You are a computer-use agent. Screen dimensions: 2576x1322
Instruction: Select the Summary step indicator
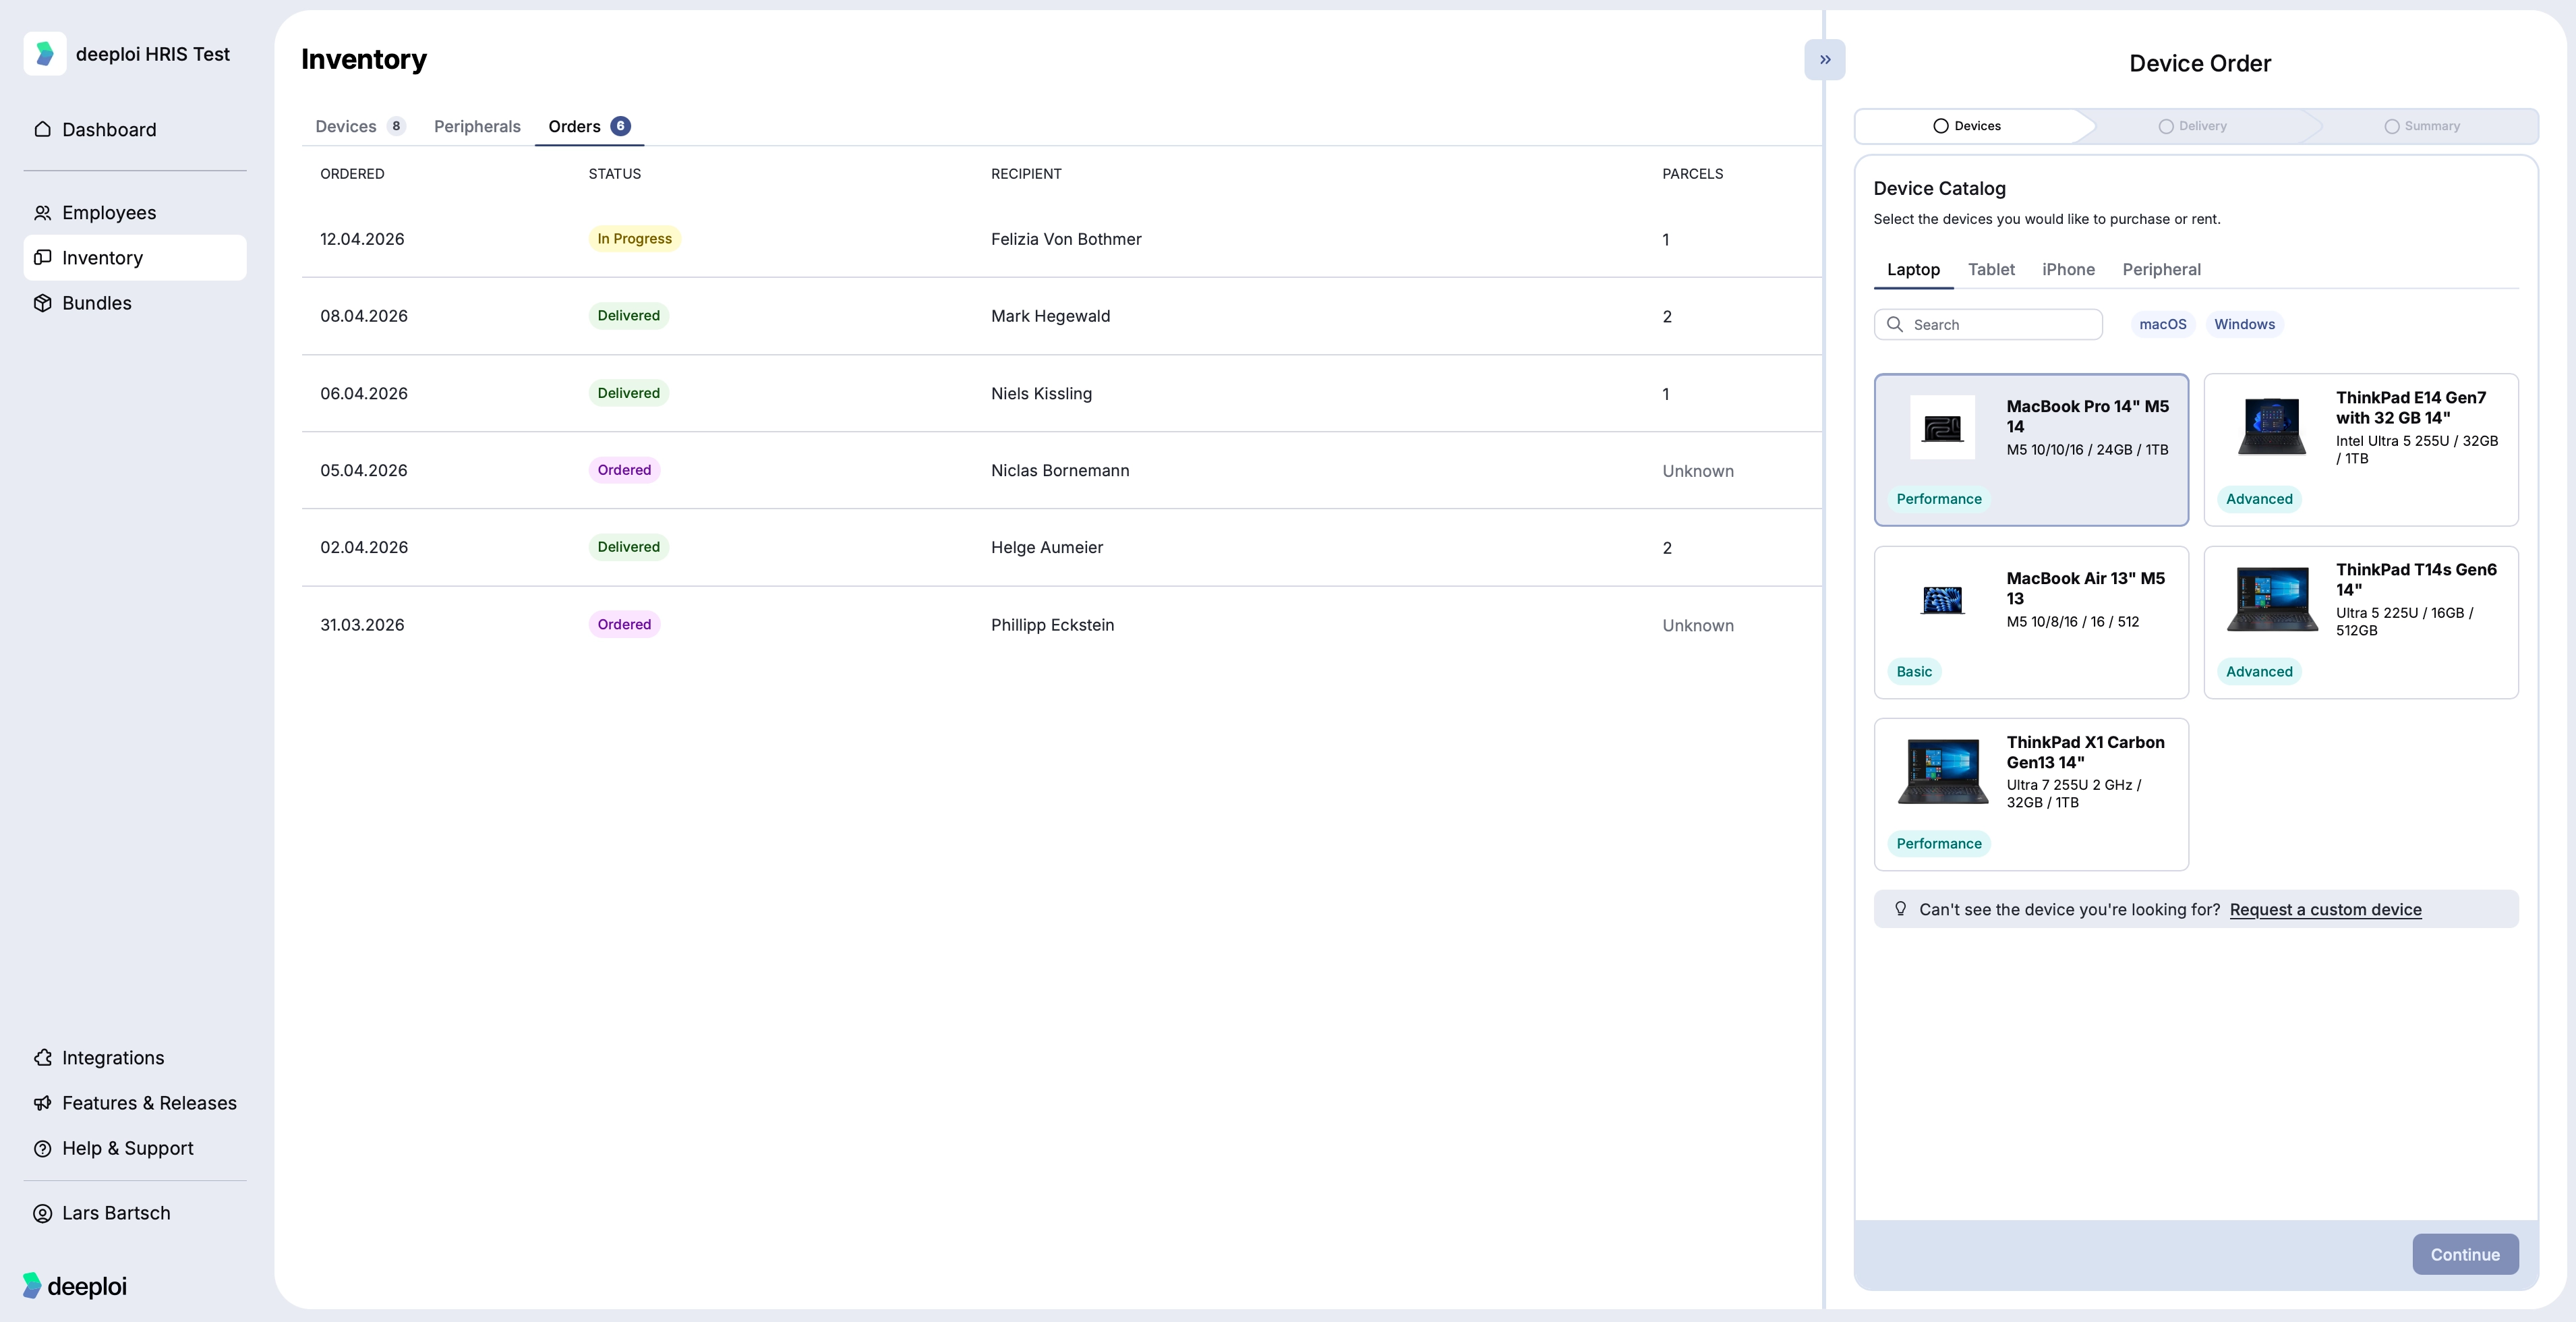pos(2422,126)
